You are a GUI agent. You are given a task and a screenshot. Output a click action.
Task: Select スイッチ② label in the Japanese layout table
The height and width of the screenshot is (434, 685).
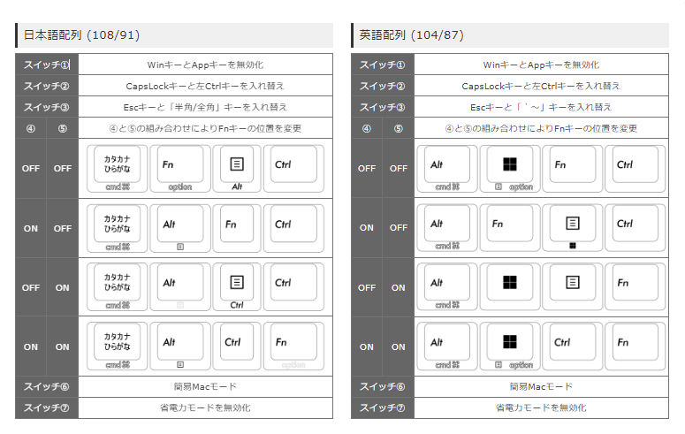pyautogui.click(x=46, y=86)
